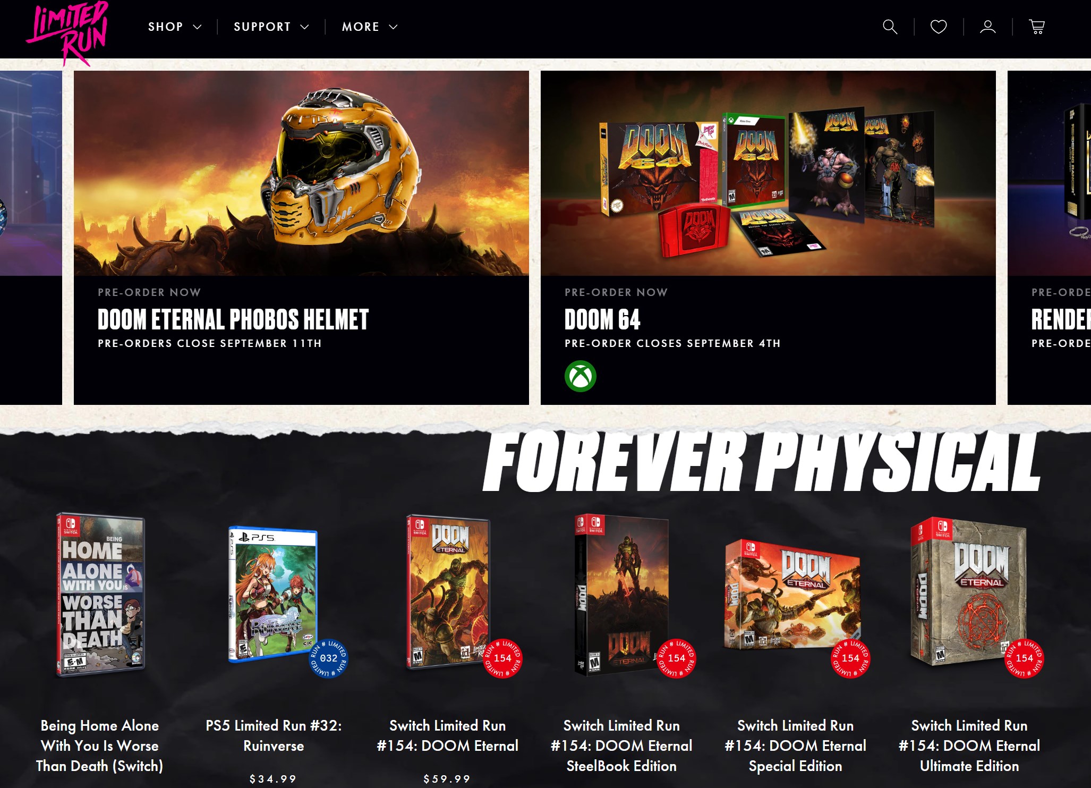Open the PS5 Ruinverse product cover
Image resolution: width=1091 pixels, height=788 pixels.
pos(273,594)
